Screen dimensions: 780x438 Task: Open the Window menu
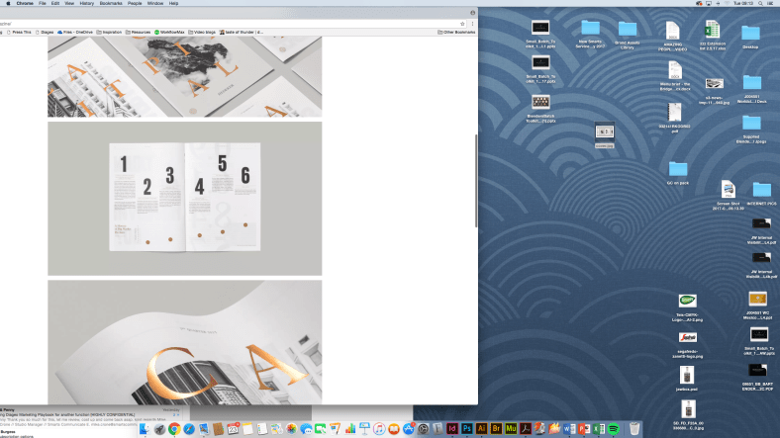(155, 3)
